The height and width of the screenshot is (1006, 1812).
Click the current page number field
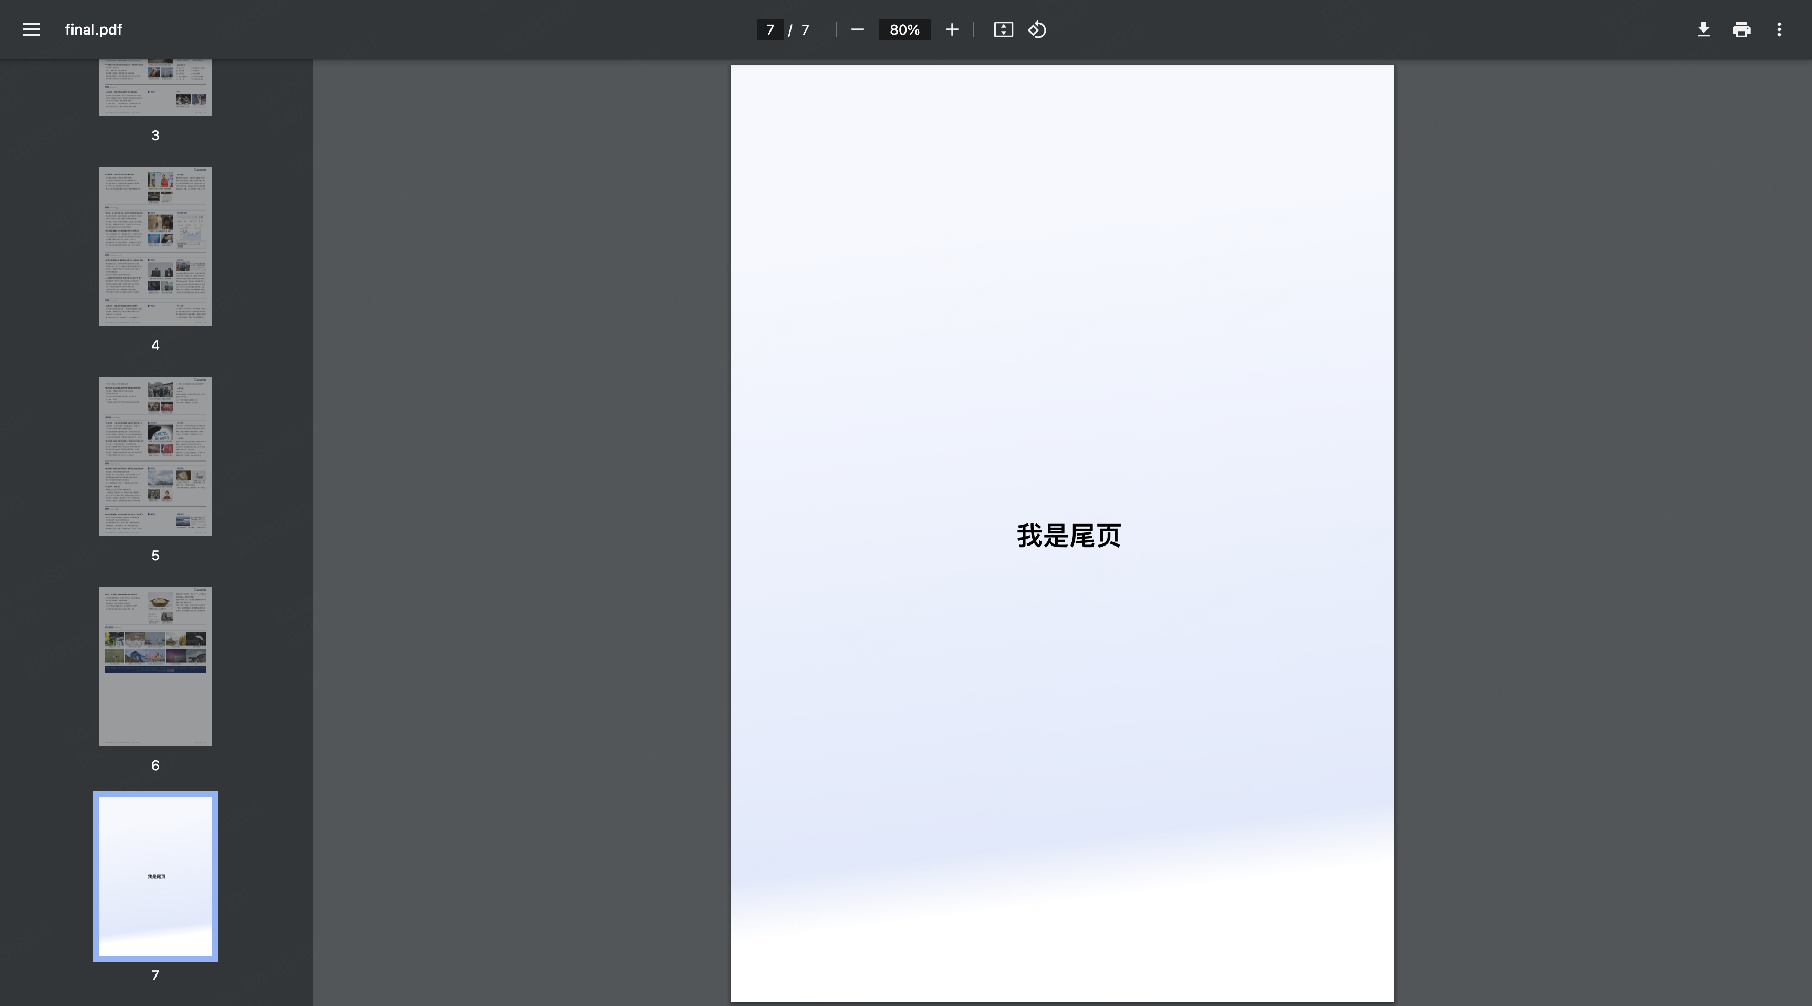[x=769, y=29]
